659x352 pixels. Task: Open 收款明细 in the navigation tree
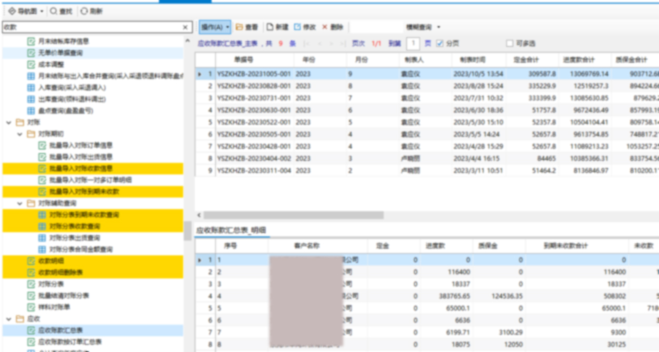point(52,261)
